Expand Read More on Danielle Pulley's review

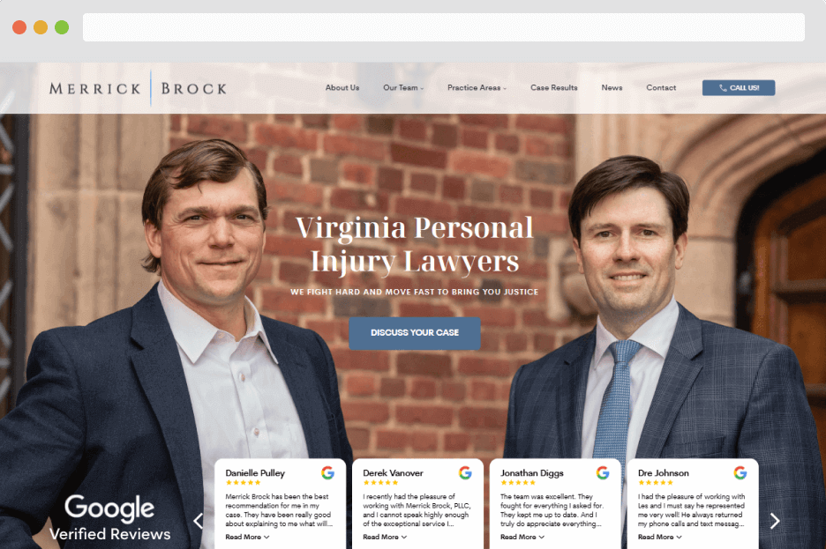coord(247,537)
